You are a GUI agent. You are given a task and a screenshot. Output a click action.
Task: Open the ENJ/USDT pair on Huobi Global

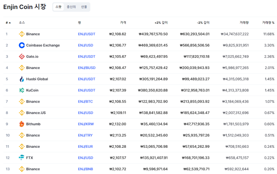[87, 79]
